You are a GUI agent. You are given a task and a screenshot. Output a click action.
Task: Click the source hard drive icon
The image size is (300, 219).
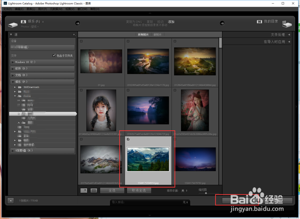click(13, 25)
